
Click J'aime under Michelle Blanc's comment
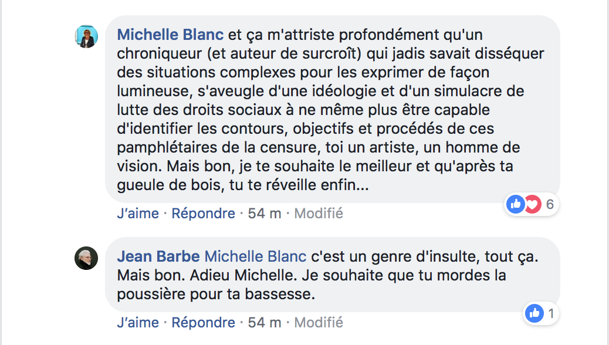138,214
